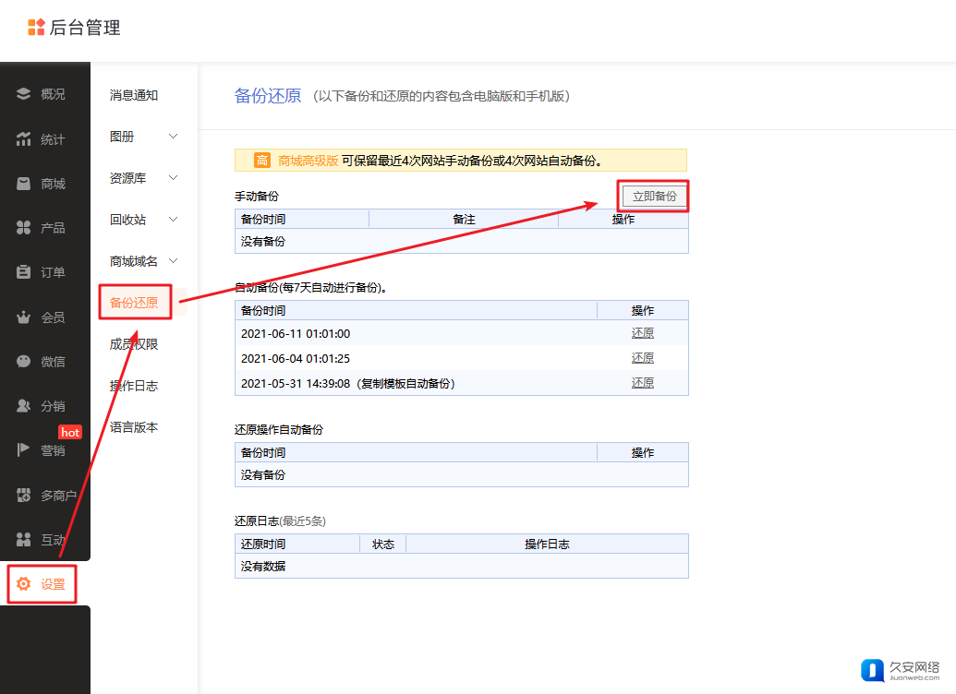Expand the 图册 submenu chevron
Image resolution: width=956 pixels, height=694 pixels.
[173, 137]
